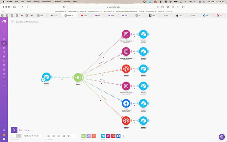Add a favorite with the plus button
Image resolution: width=227 pixels, height=142 pixels.
124,136
